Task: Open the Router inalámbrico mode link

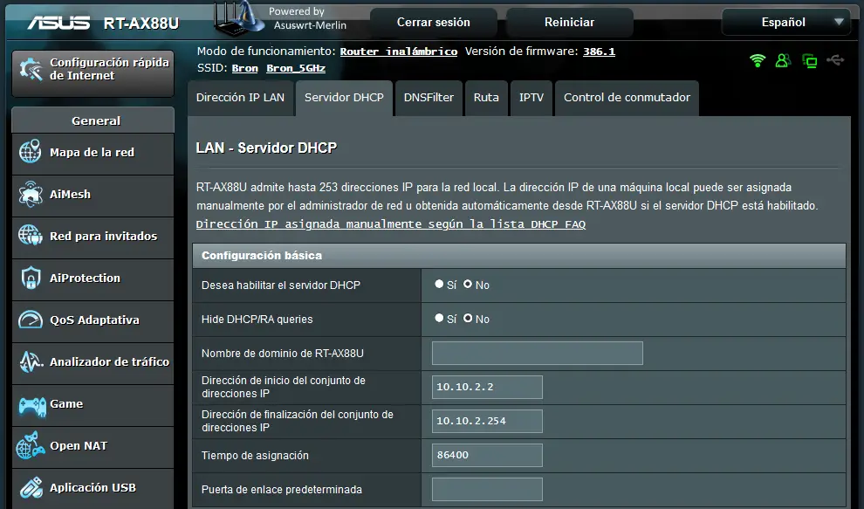Action: point(398,52)
